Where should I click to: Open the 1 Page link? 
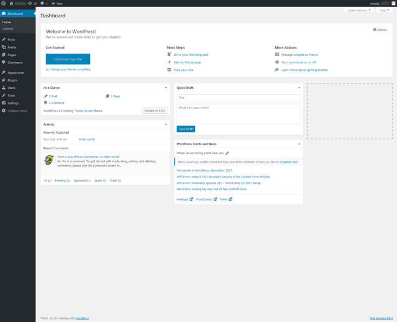(x=115, y=96)
